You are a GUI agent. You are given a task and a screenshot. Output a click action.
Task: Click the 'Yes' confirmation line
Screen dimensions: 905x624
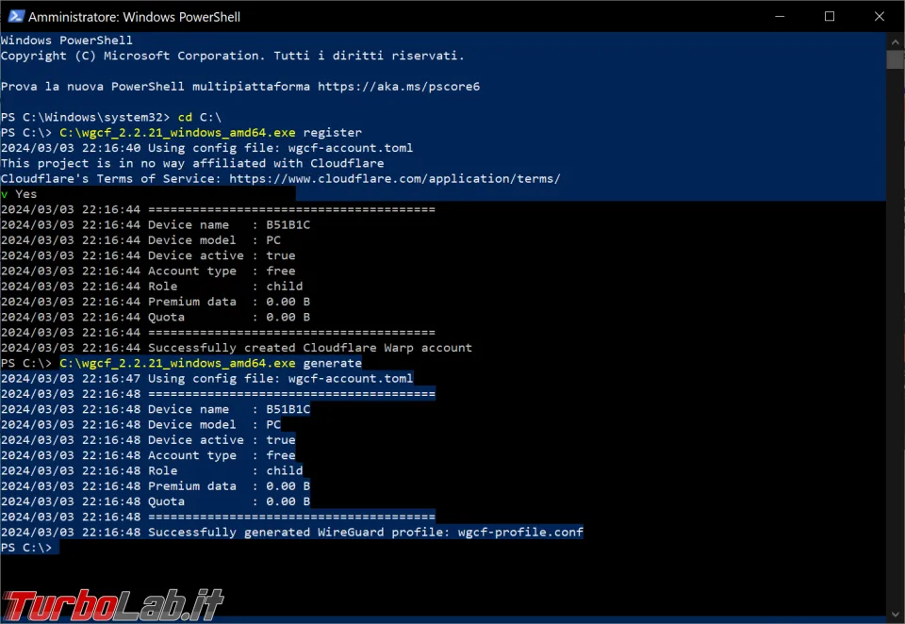point(19,194)
